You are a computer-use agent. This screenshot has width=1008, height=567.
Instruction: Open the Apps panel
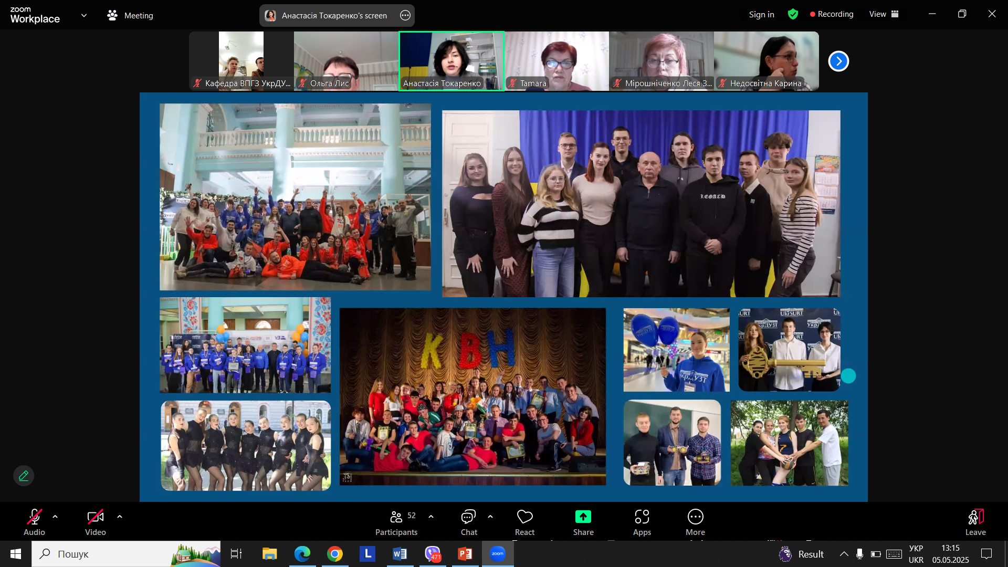642,522
